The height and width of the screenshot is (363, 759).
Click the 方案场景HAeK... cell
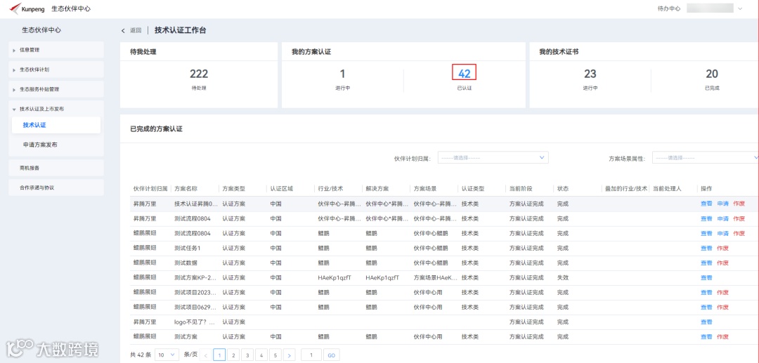pos(435,278)
